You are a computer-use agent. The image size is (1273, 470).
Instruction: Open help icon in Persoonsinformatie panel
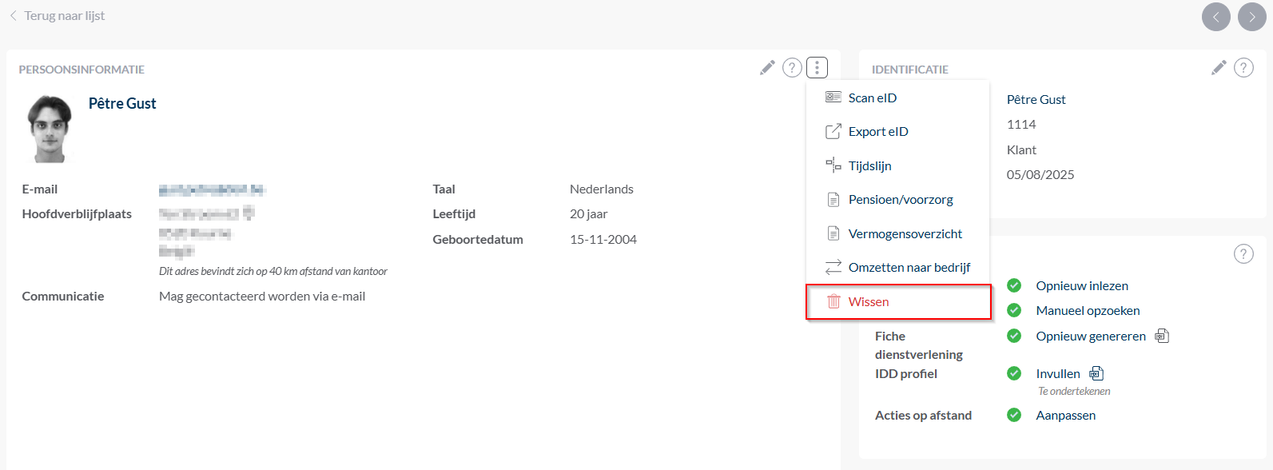pyautogui.click(x=792, y=68)
